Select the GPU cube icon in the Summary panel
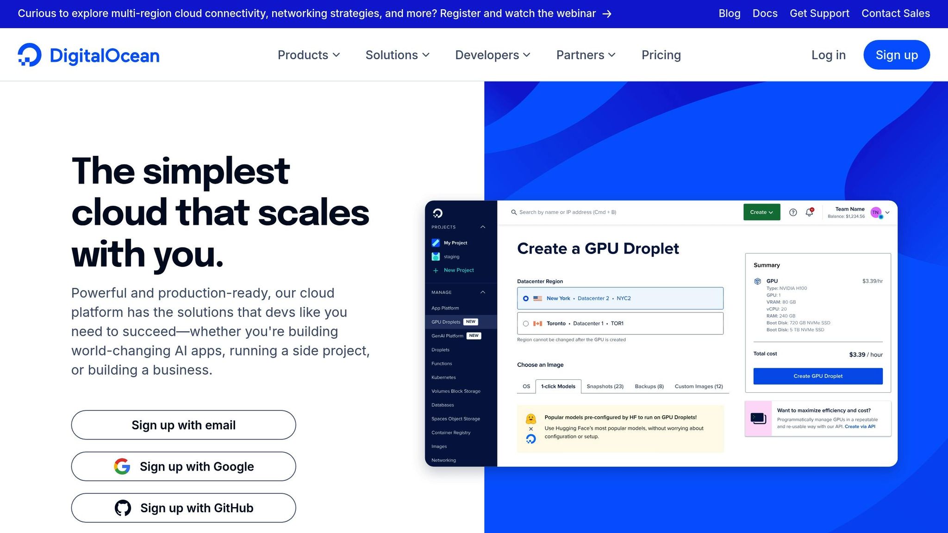 pyautogui.click(x=758, y=281)
